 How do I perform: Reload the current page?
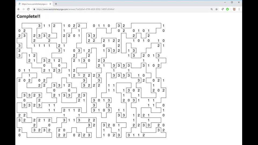[x=28, y=9]
